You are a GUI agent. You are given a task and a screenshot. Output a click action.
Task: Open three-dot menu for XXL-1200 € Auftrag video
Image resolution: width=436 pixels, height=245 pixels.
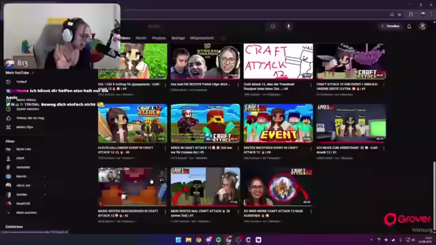(166, 84)
